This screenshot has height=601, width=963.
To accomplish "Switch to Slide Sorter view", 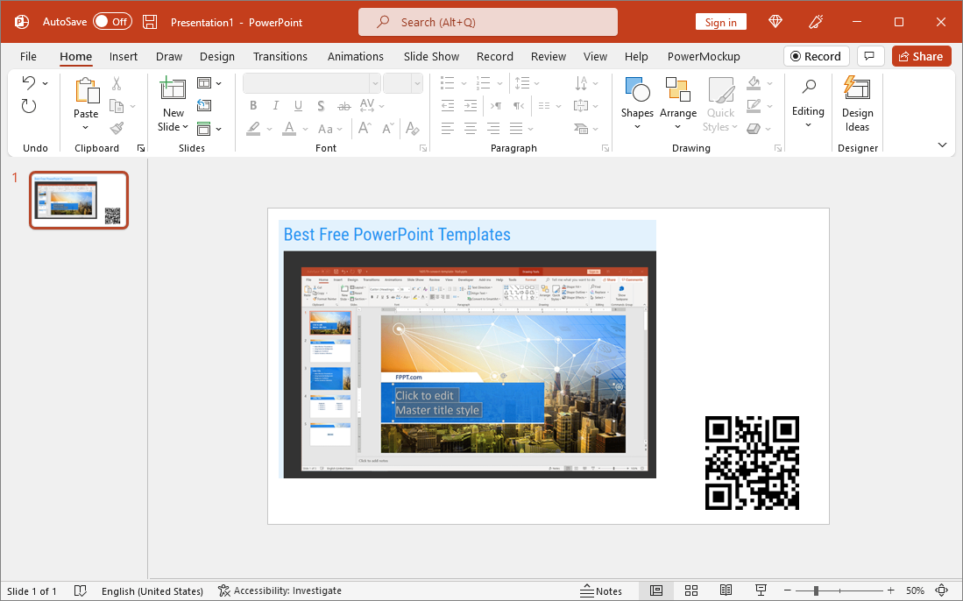I will (x=690, y=590).
